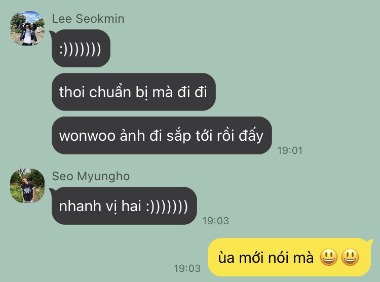Click the second smiley emoji in yellow bubble
The height and width of the screenshot is (282, 380).
coord(350,257)
